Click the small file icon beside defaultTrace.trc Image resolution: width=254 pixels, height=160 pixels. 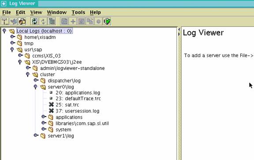point(51,98)
